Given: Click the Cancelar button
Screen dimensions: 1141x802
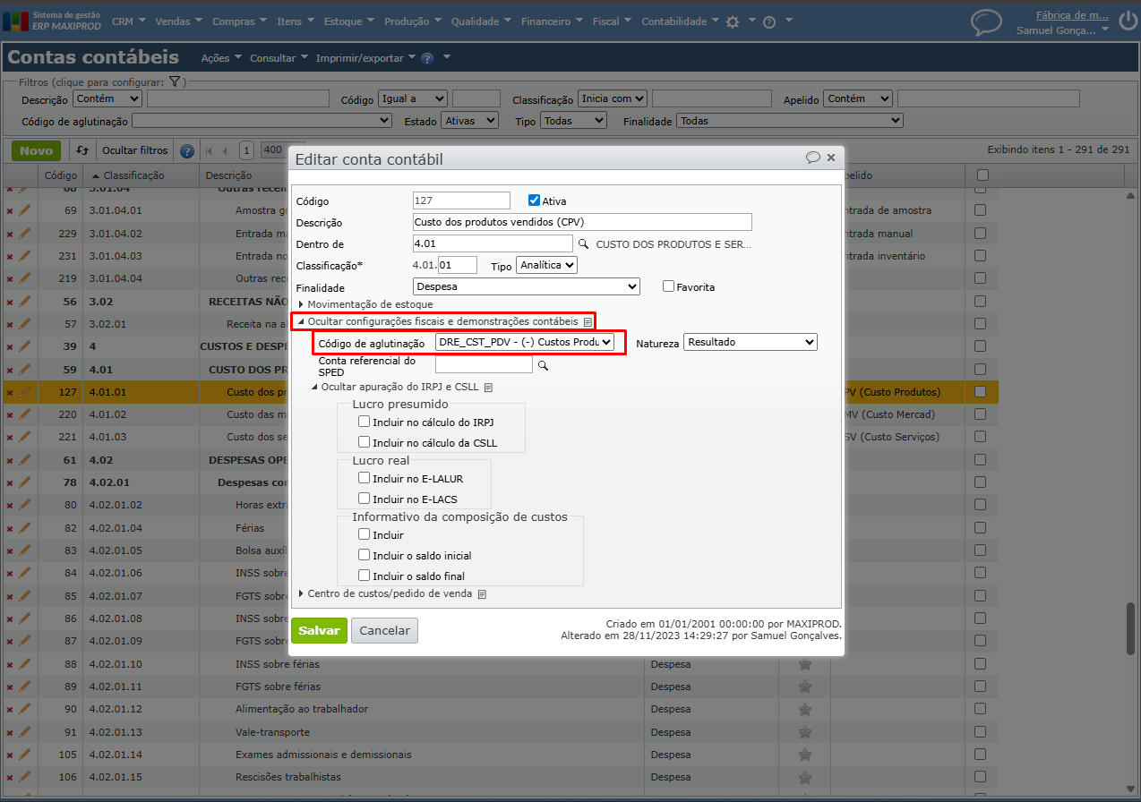Looking at the screenshot, I should coord(384,630).
